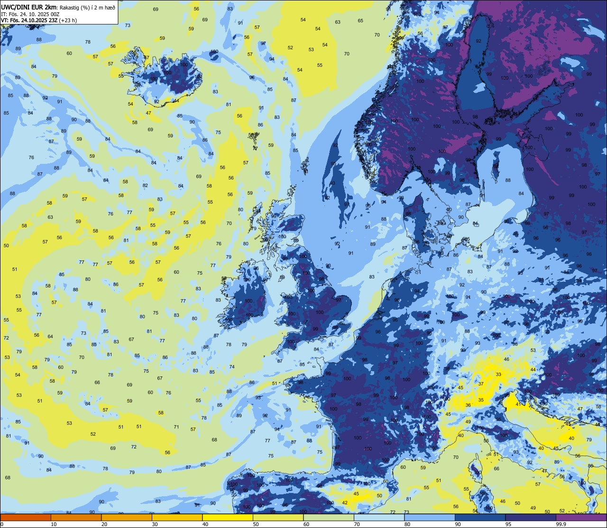Click the '30' tick label on the colour bar
The image size is (607, 528).
pos(155,524)
